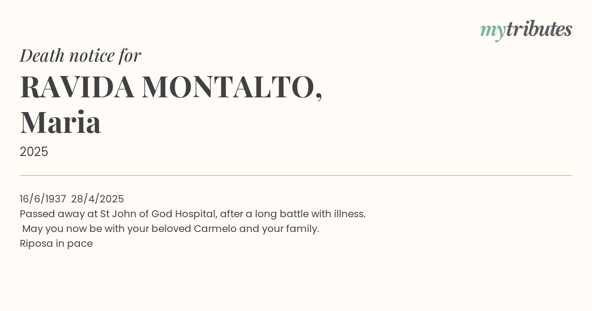This screenshot has width=592, height=311.
Task: Click the mytributes logo
Action: 526,30
